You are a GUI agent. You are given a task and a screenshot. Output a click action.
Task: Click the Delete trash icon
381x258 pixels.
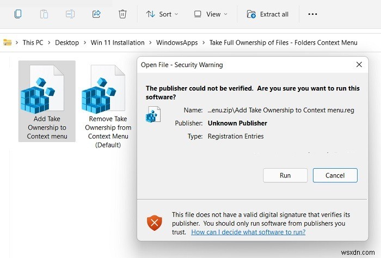point(122,14)
